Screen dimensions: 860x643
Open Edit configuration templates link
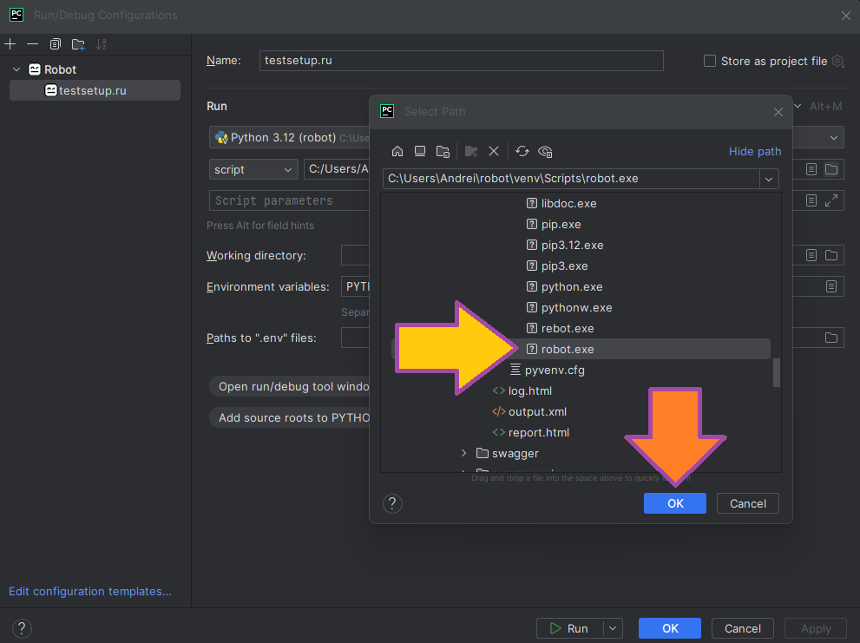point(90,592)
